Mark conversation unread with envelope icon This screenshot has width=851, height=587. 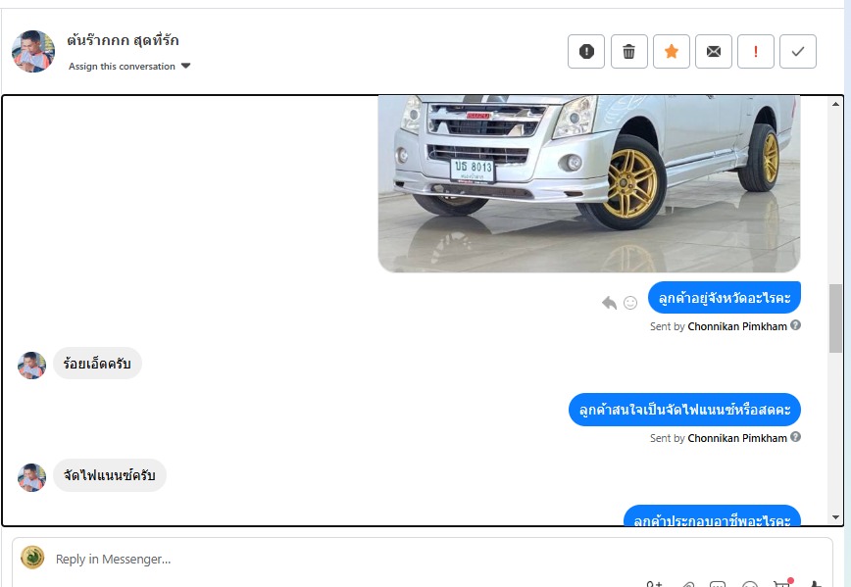pos(714,52)
